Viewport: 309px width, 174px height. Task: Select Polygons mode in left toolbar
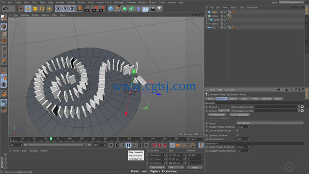4,62
